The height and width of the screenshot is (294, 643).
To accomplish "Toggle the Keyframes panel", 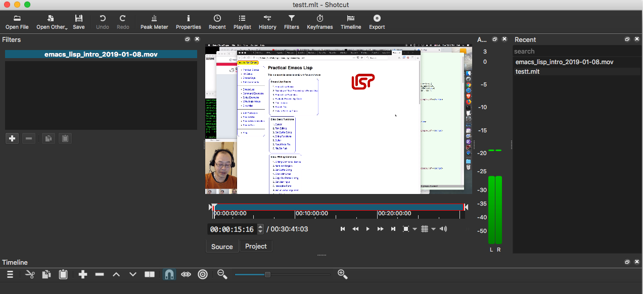I will coord(320,22).
